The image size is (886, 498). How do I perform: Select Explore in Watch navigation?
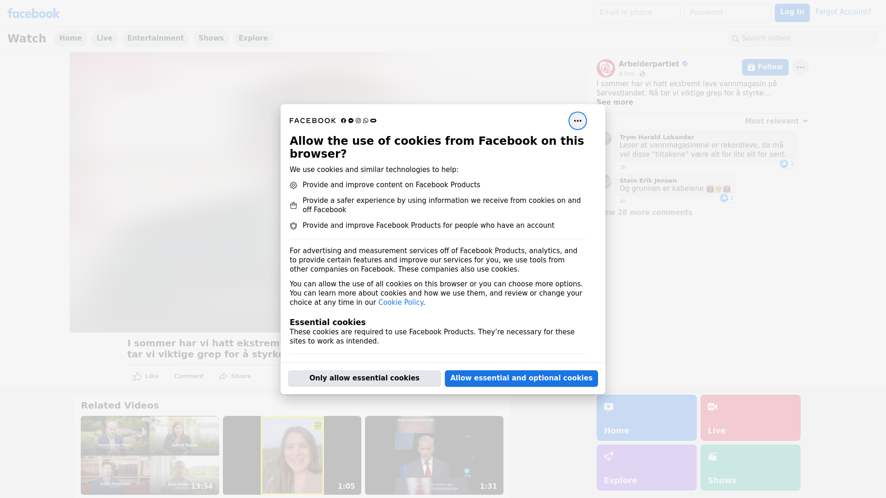coord(253,38)
